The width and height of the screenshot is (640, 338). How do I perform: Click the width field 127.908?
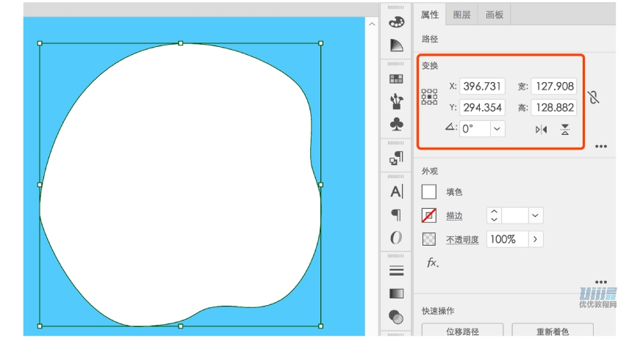click(x=554, y=87)
